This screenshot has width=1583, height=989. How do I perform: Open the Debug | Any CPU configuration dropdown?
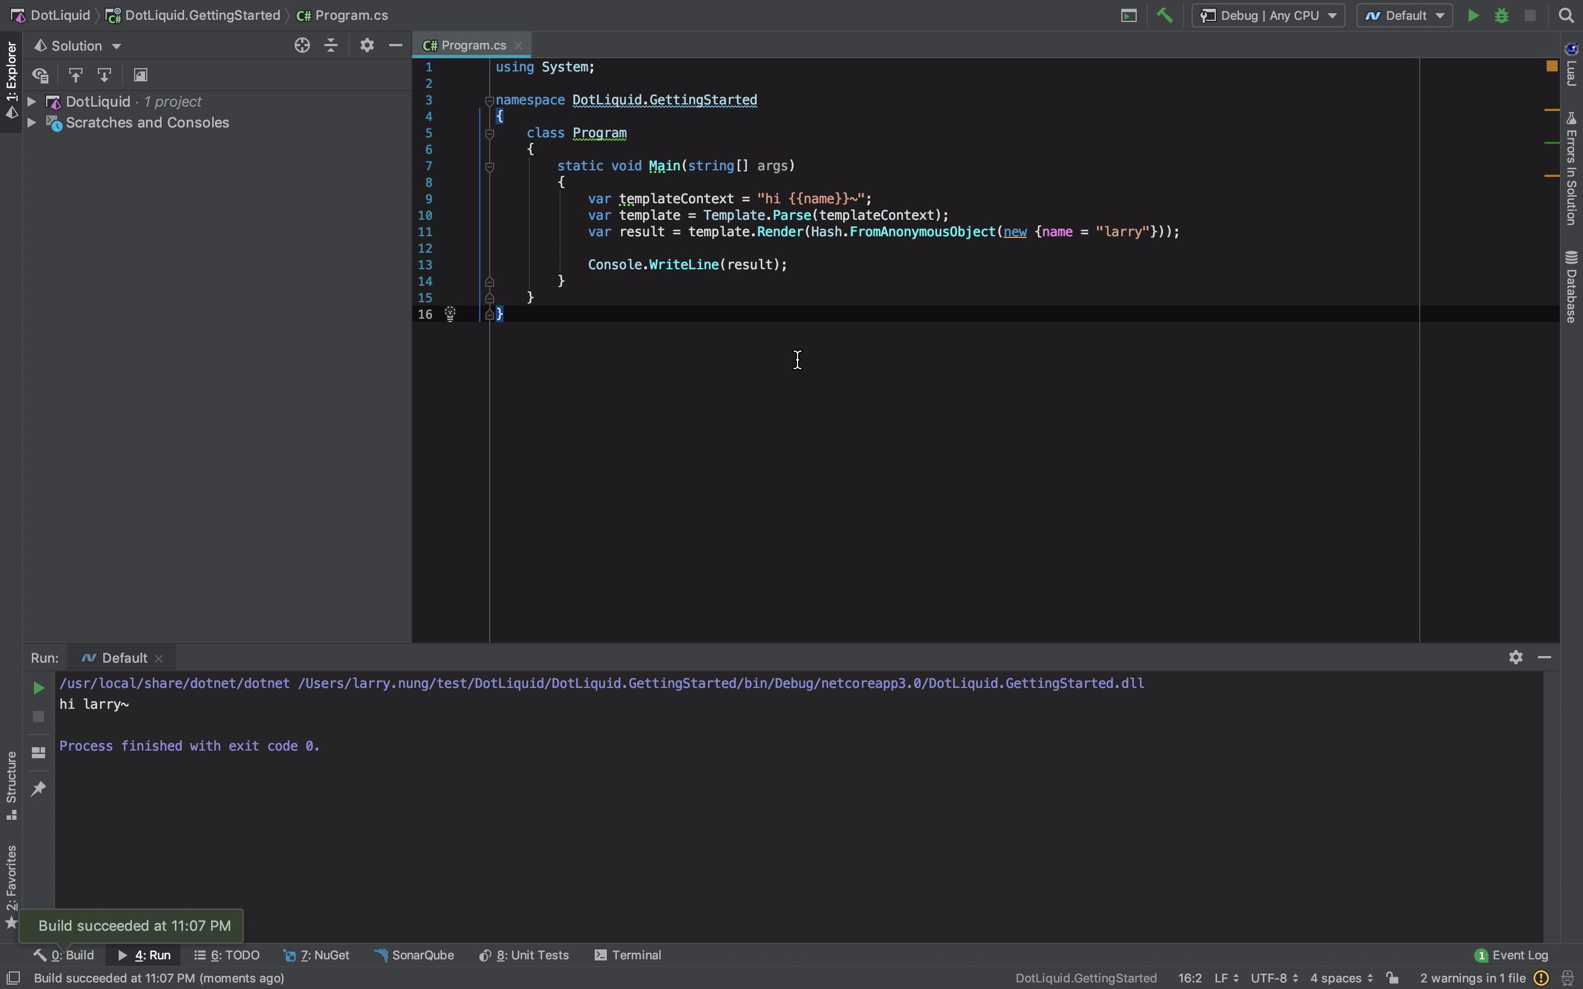click(1269, 15)
